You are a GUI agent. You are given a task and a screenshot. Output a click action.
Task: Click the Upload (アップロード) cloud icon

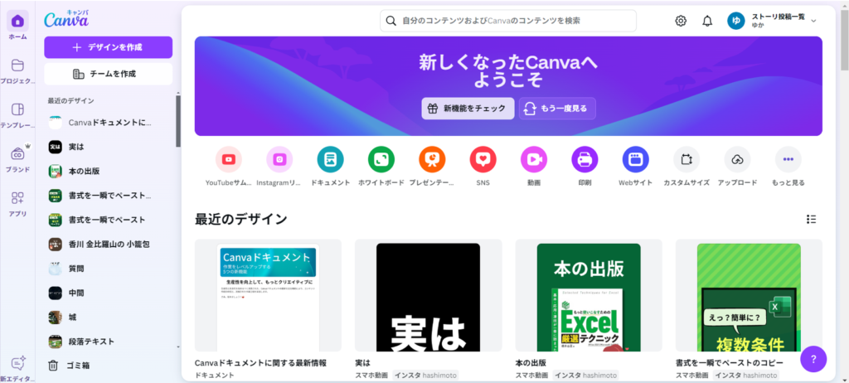pyautogui.click(x=737, y=159)
